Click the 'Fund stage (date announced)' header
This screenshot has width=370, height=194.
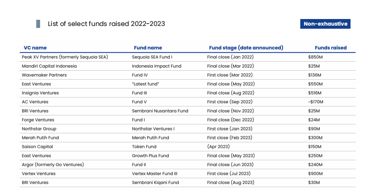coord(246,48)
